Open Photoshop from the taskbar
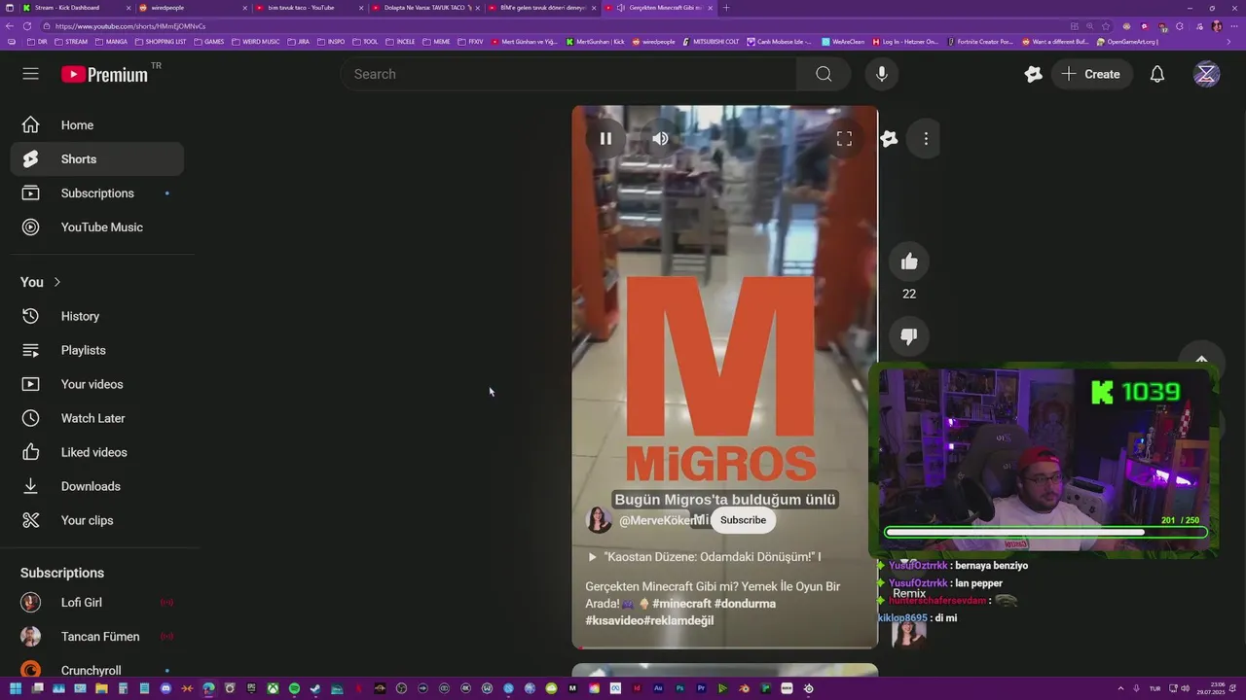Screen dimensions: 1246x700 pos(679,689)
